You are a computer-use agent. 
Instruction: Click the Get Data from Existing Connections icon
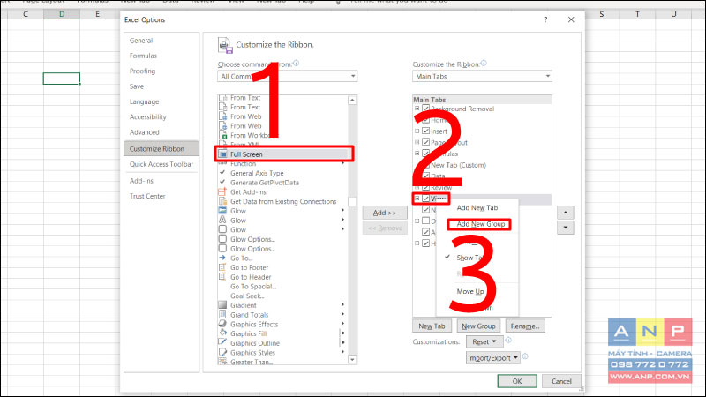coord(222,201)
